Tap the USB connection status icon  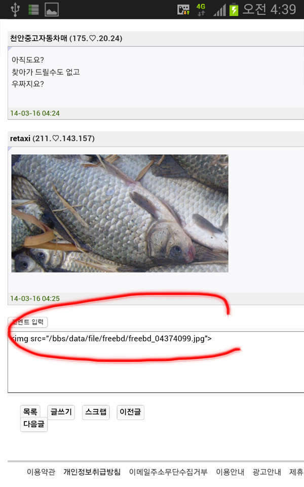[15, 9]
